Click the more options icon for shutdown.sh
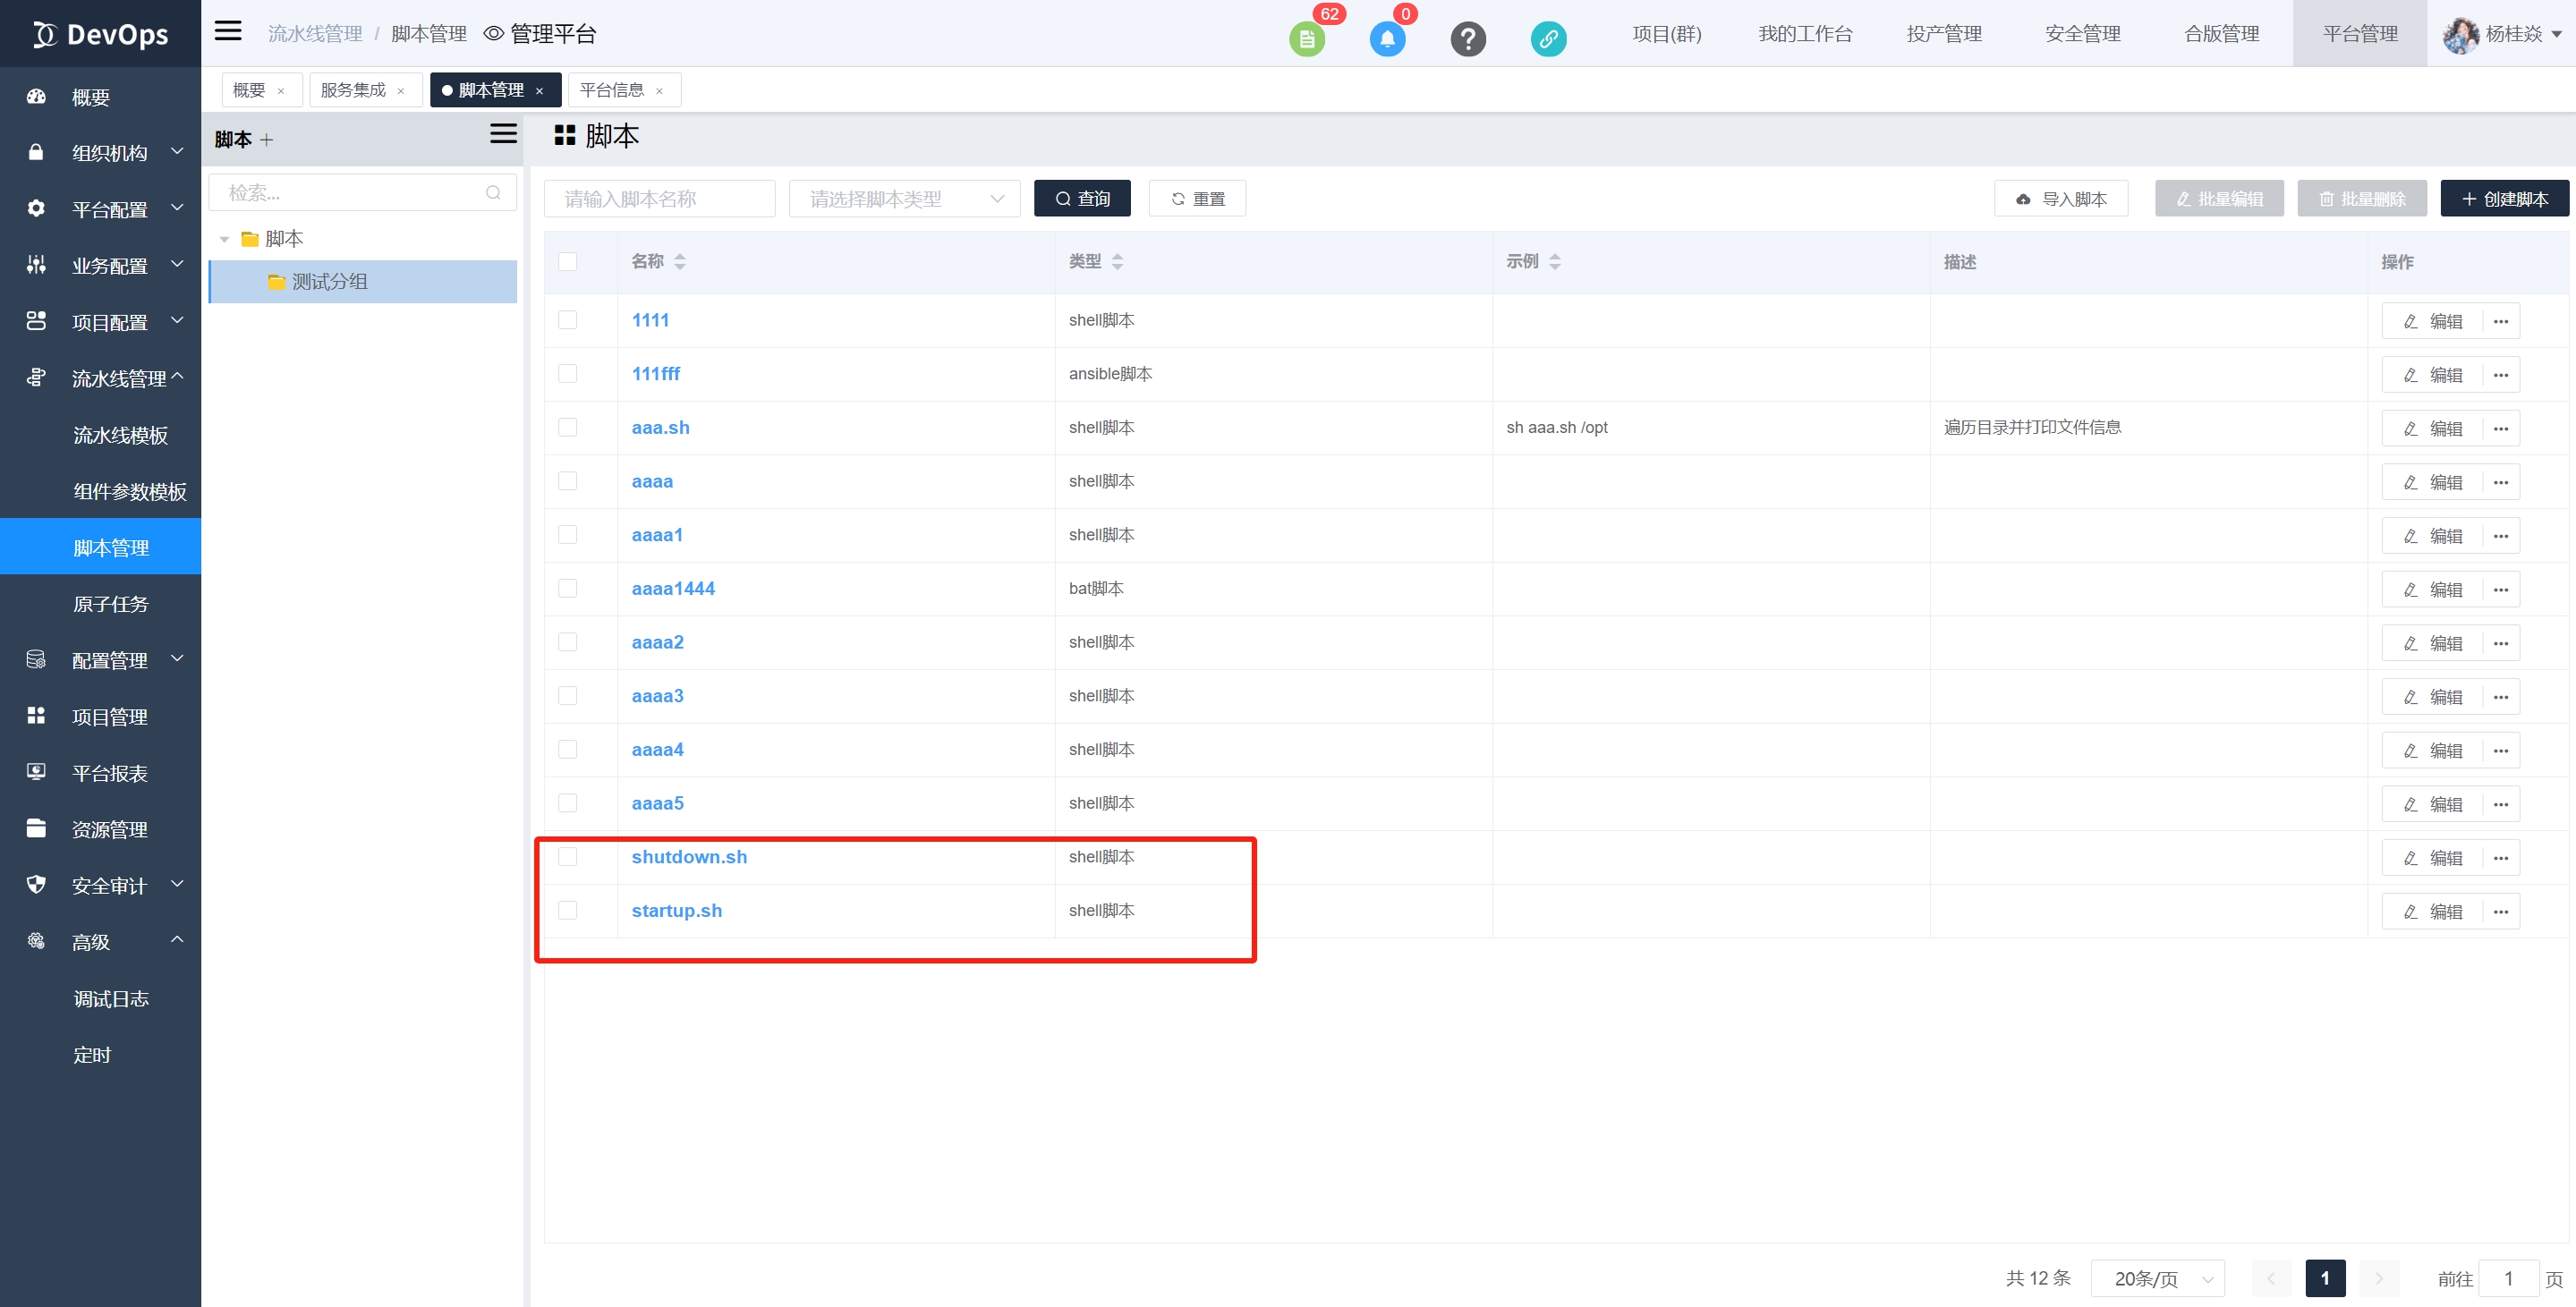Screen dimensions: 2576x1307 (2500, 858)
